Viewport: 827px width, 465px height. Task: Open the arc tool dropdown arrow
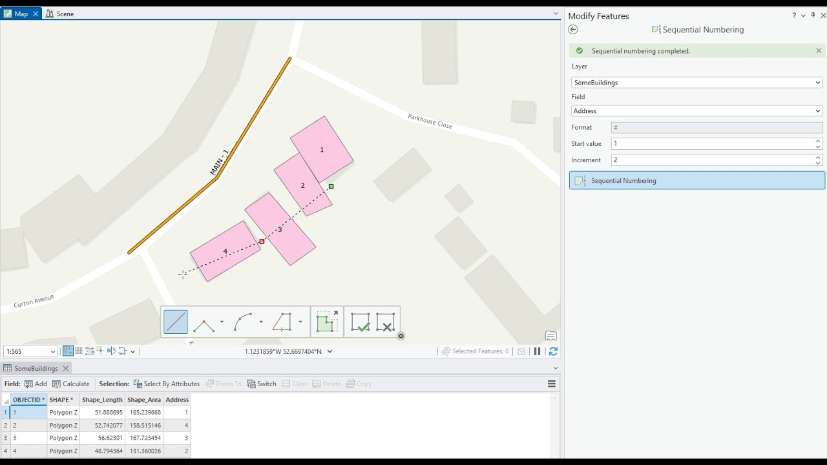(x=261, y=322)
